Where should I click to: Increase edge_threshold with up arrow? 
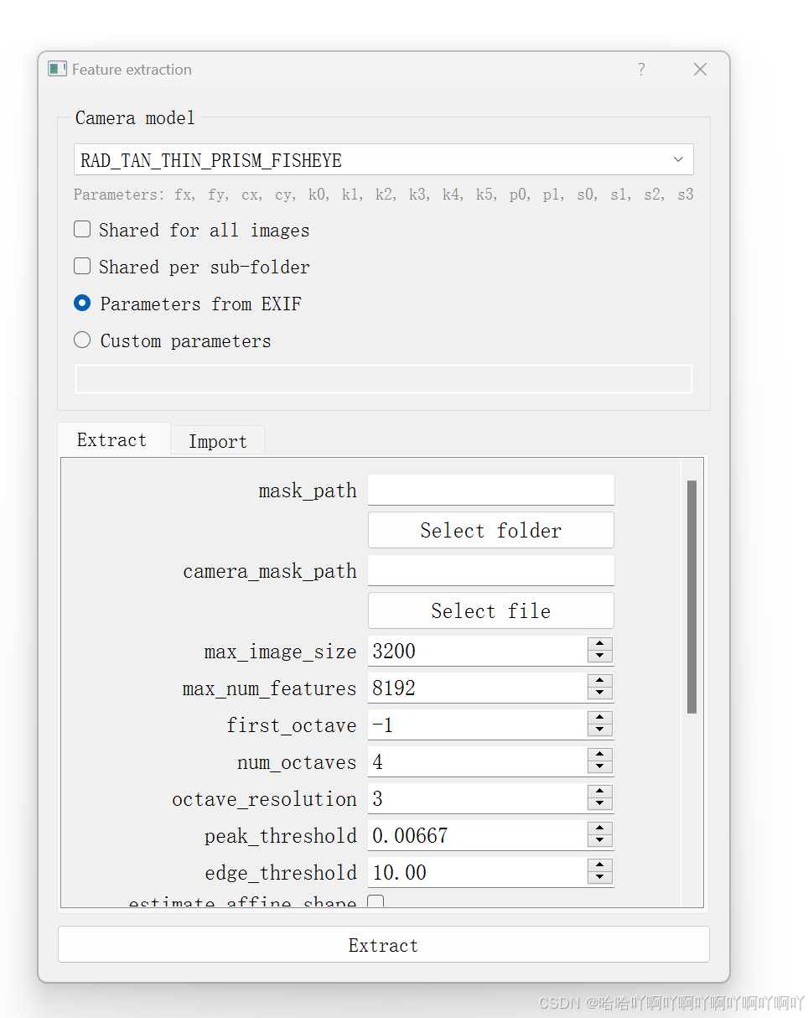600,865
